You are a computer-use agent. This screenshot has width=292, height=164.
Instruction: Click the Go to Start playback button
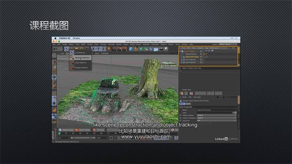coord(111,138)
